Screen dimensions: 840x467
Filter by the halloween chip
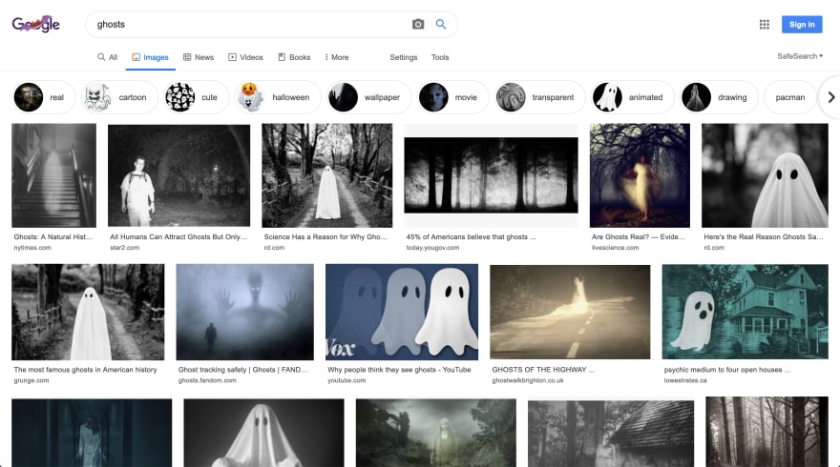pos(278,97)
